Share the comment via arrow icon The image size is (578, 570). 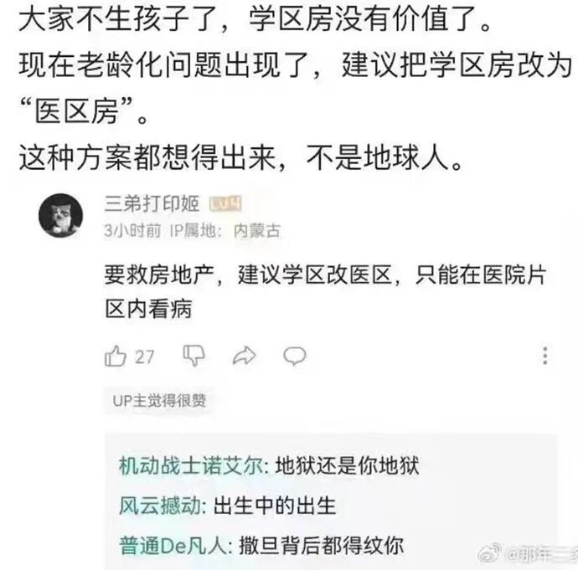point(244,356)
